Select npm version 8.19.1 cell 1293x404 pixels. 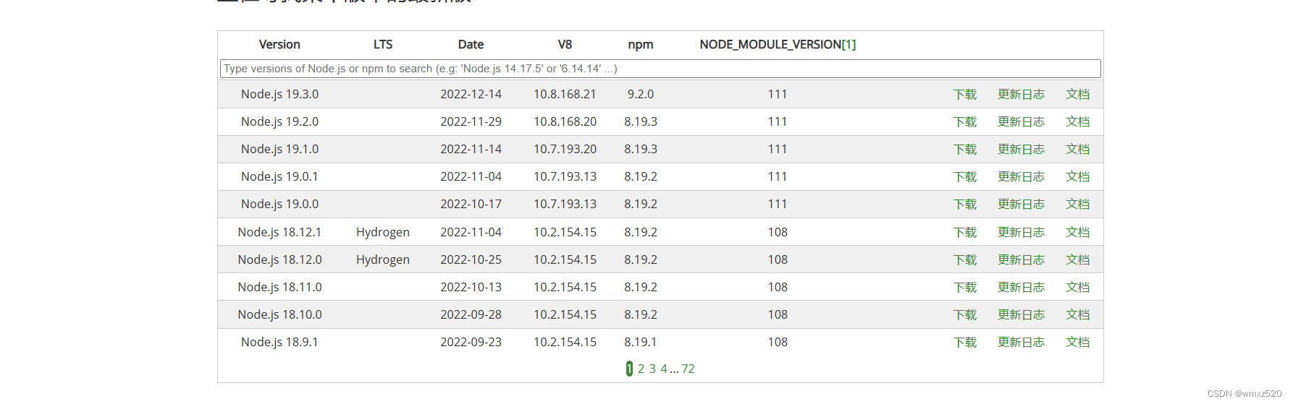(641, 343)
